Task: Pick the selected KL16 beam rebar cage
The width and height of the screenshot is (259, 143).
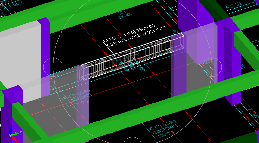Action: tap(133, 56)
